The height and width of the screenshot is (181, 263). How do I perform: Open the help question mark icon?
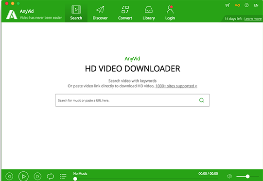[x=246, y=5]
